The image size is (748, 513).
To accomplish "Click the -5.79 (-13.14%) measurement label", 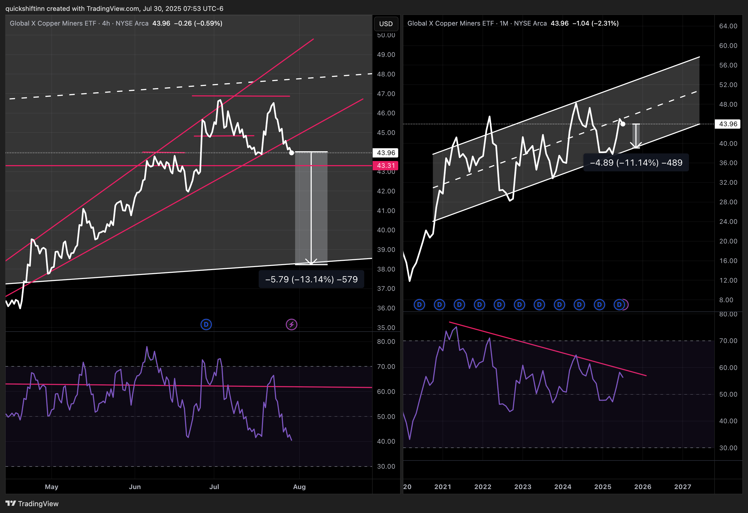I will coord(311,279).
